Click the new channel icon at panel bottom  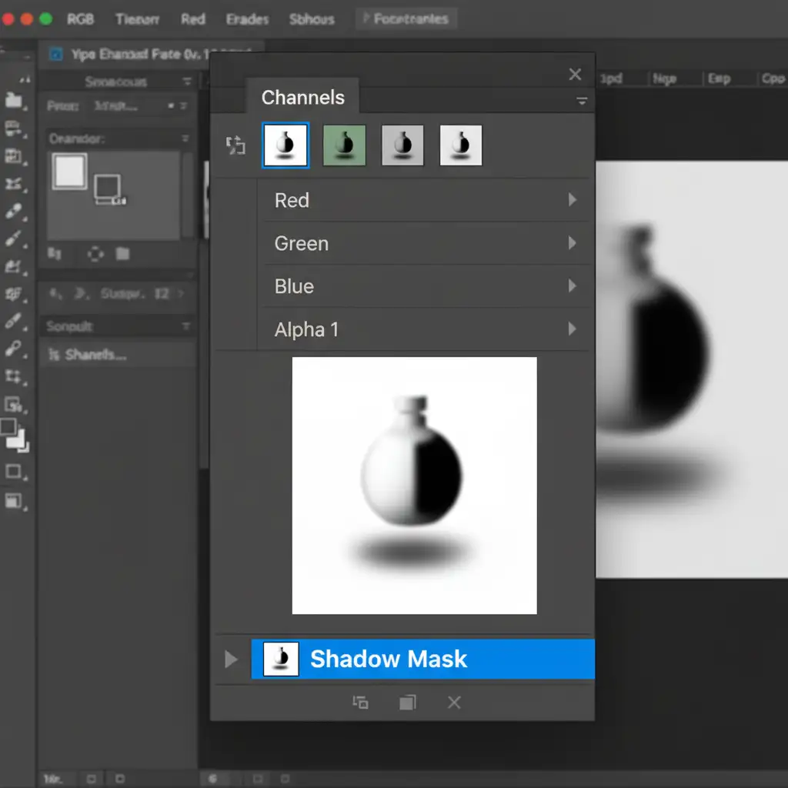point(407,702)
